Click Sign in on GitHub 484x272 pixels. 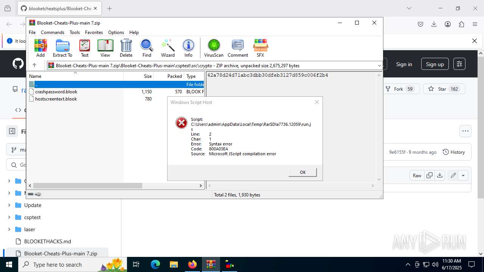[x=404, y=64]
